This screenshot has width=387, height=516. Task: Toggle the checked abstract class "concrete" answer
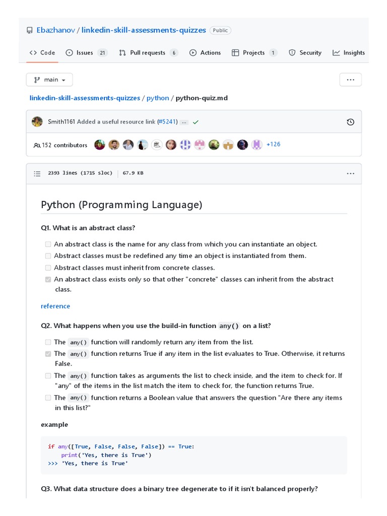point(48,279)
